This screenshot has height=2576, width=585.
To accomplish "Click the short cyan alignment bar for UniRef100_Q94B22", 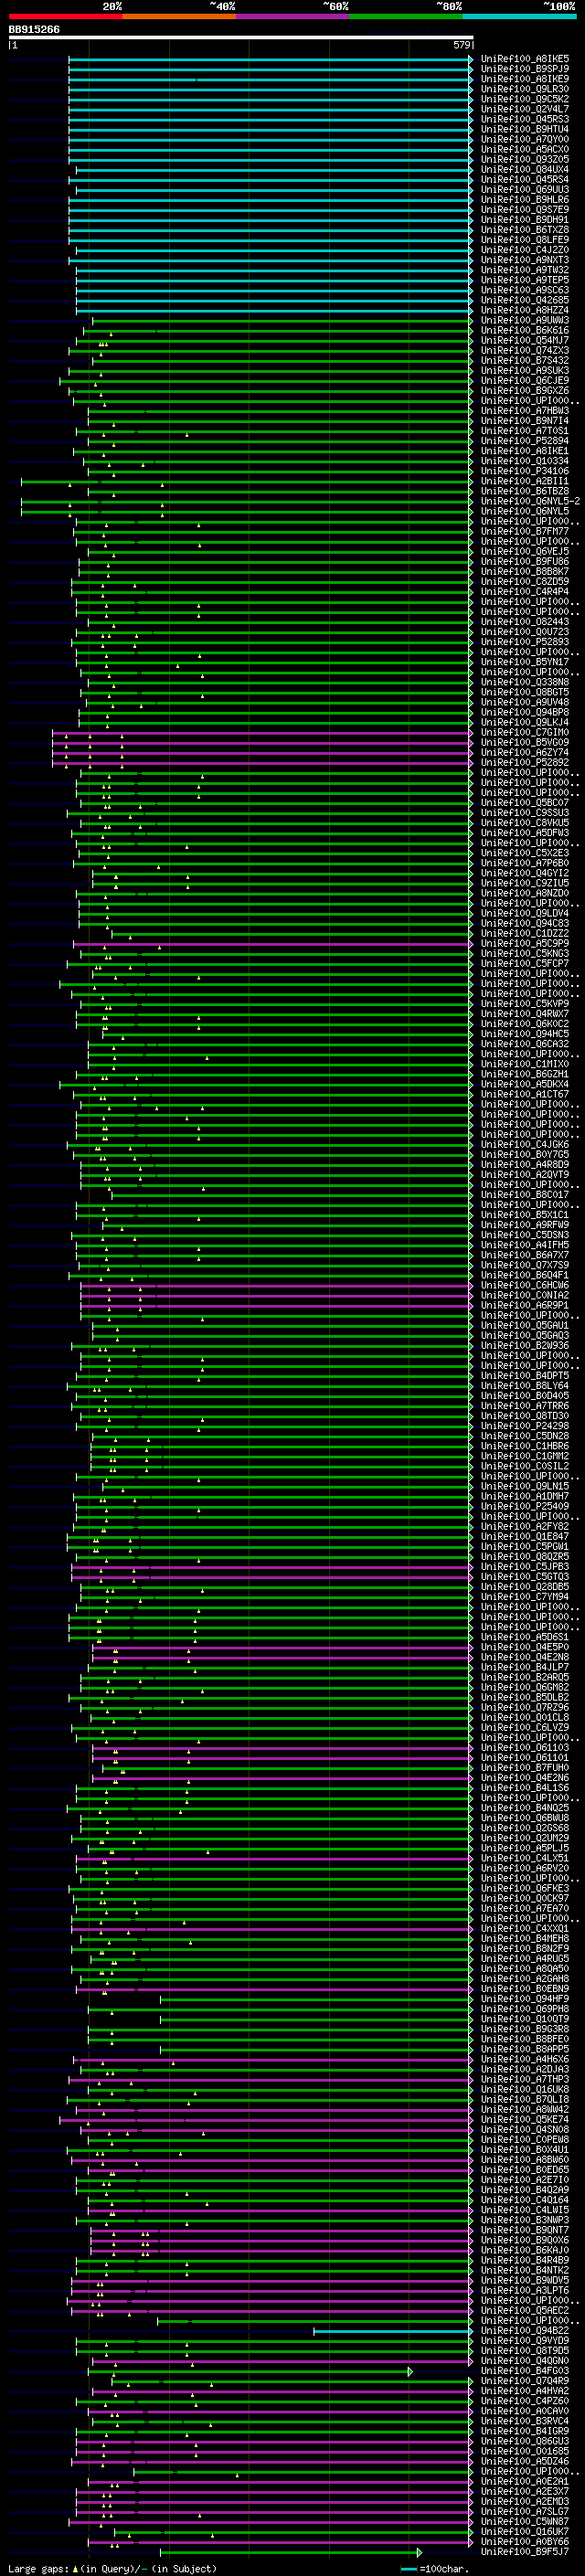I will point(393,2331).
